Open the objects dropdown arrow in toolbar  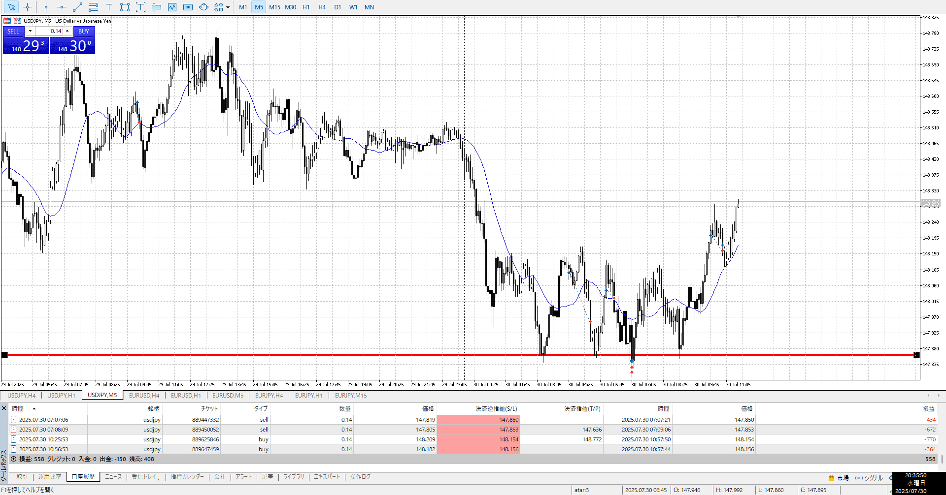[x=228, y=7]
